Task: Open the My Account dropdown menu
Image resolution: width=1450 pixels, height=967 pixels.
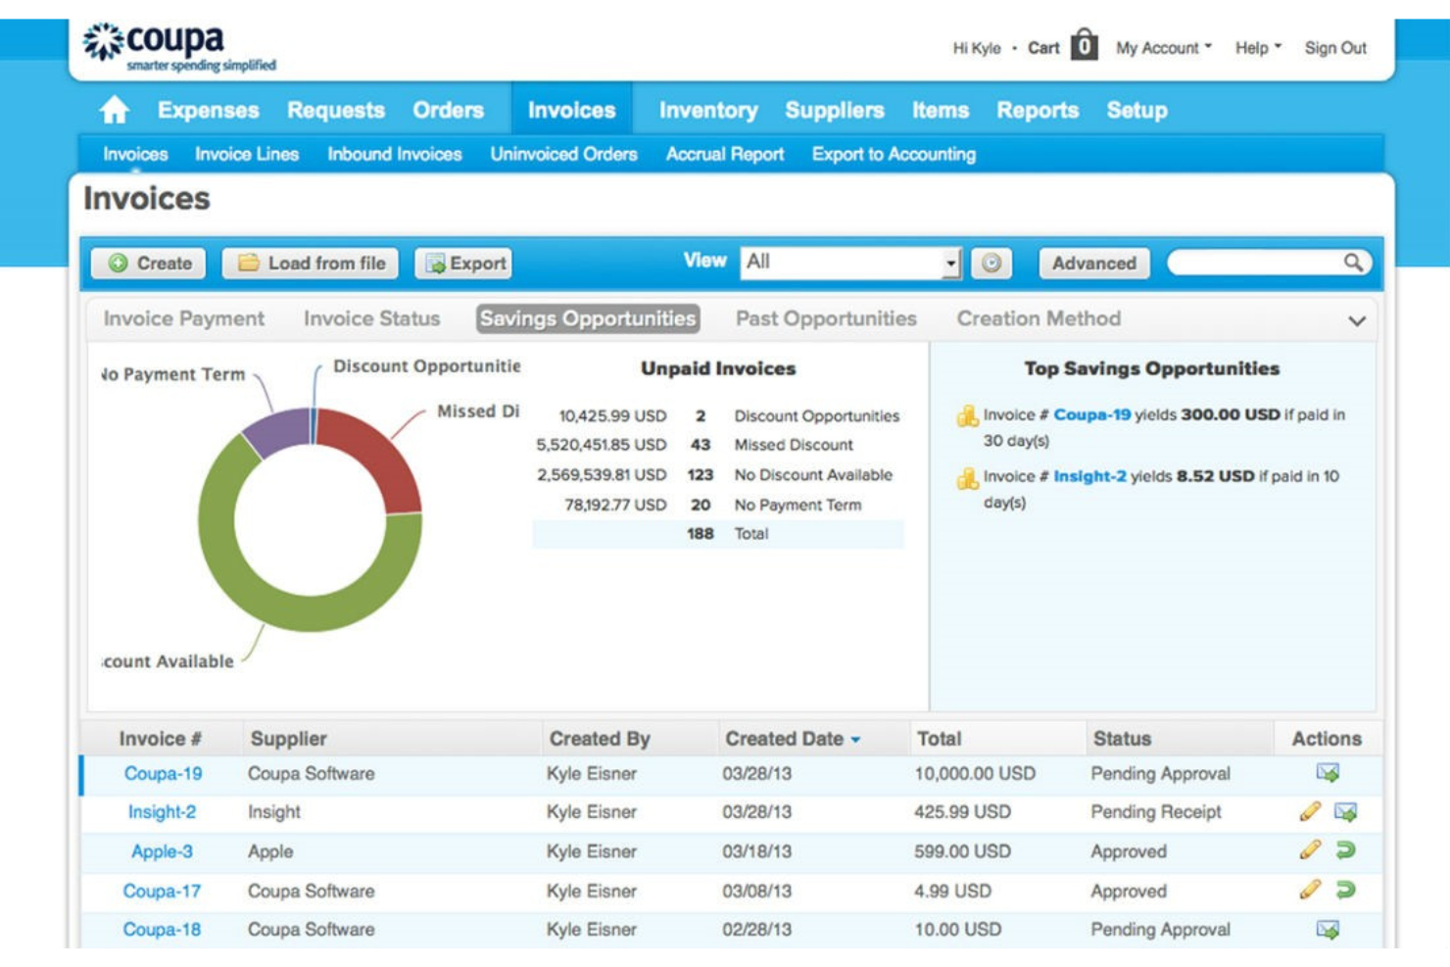Action: [x=1161, y=48]
